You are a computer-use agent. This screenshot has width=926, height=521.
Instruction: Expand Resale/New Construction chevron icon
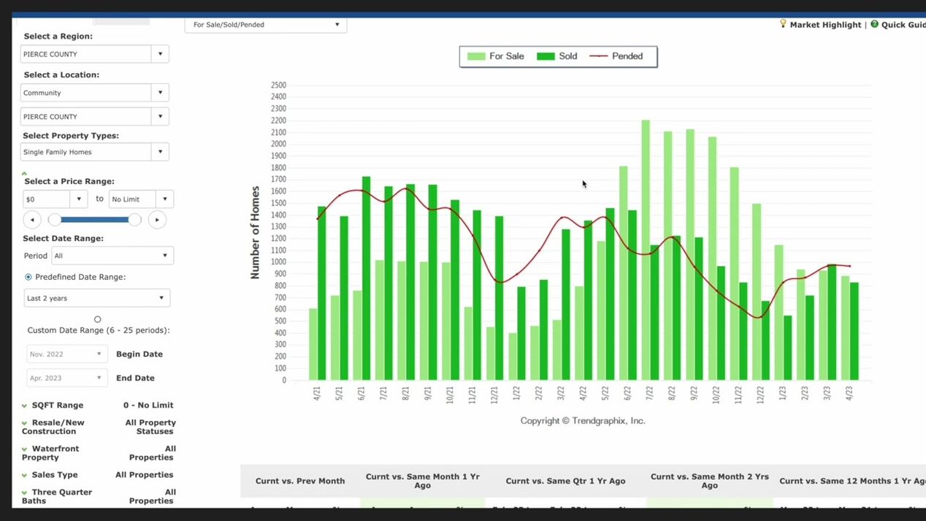[24, 423]
